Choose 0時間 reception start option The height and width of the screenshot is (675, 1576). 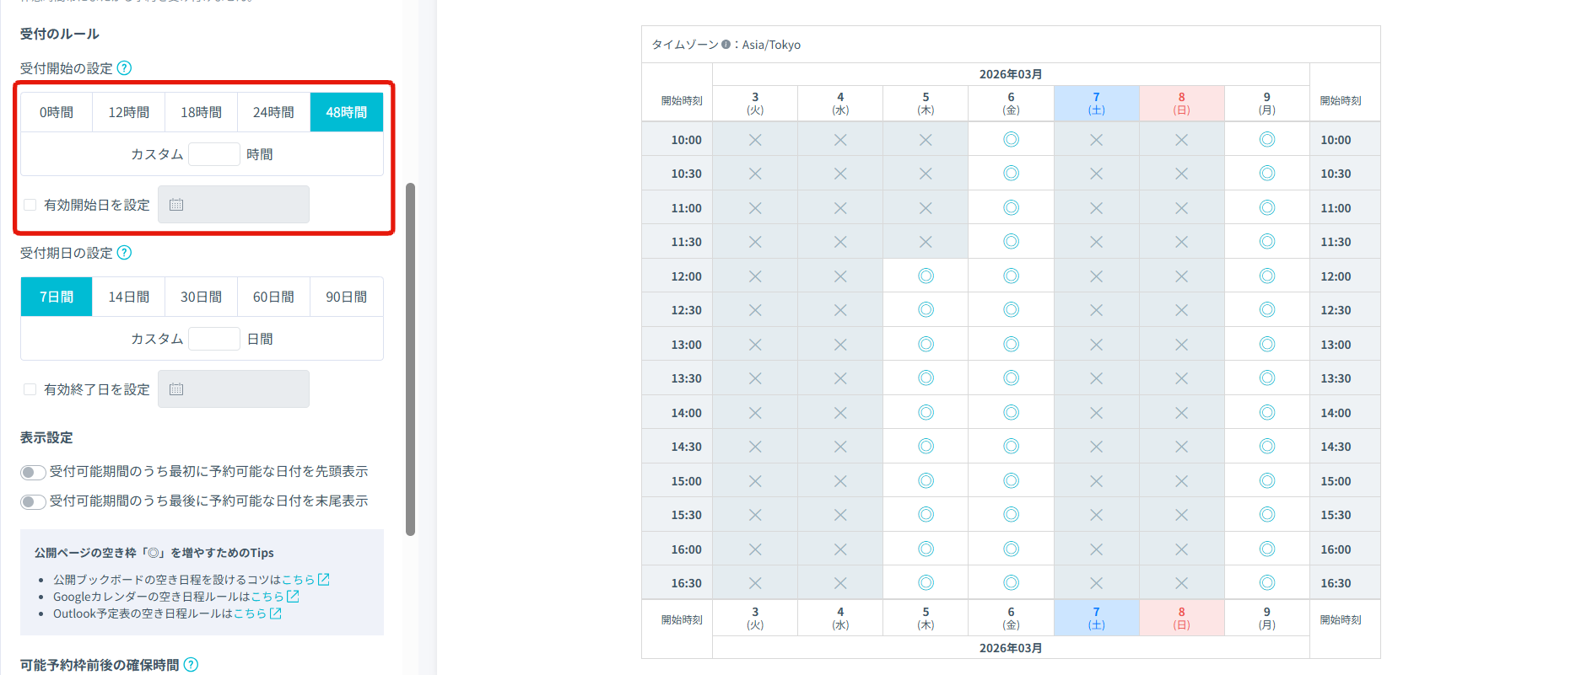point(57,112)
